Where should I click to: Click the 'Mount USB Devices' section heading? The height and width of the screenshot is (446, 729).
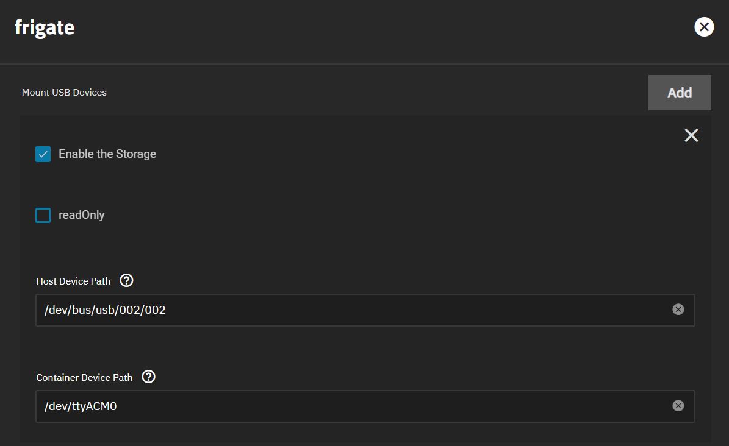(64, 93)
